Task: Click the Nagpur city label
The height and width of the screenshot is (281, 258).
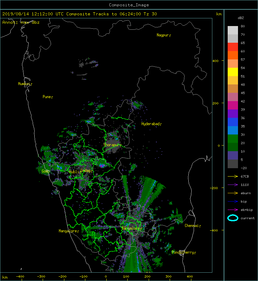Action: (163, 35)
